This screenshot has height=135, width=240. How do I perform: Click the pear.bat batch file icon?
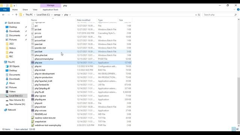[33, 44]
